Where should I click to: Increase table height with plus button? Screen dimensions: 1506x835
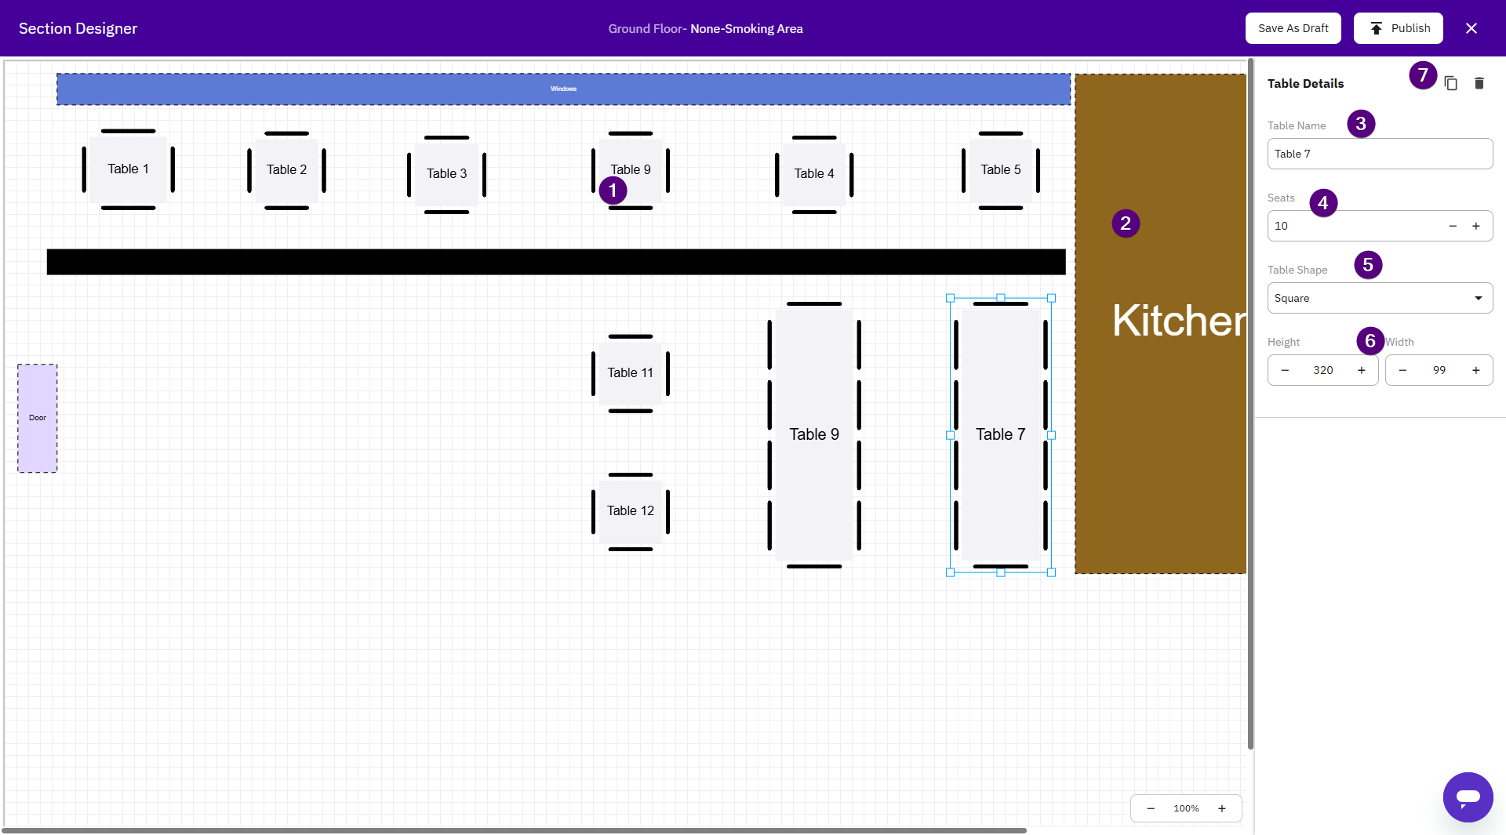pos(1362,370)
